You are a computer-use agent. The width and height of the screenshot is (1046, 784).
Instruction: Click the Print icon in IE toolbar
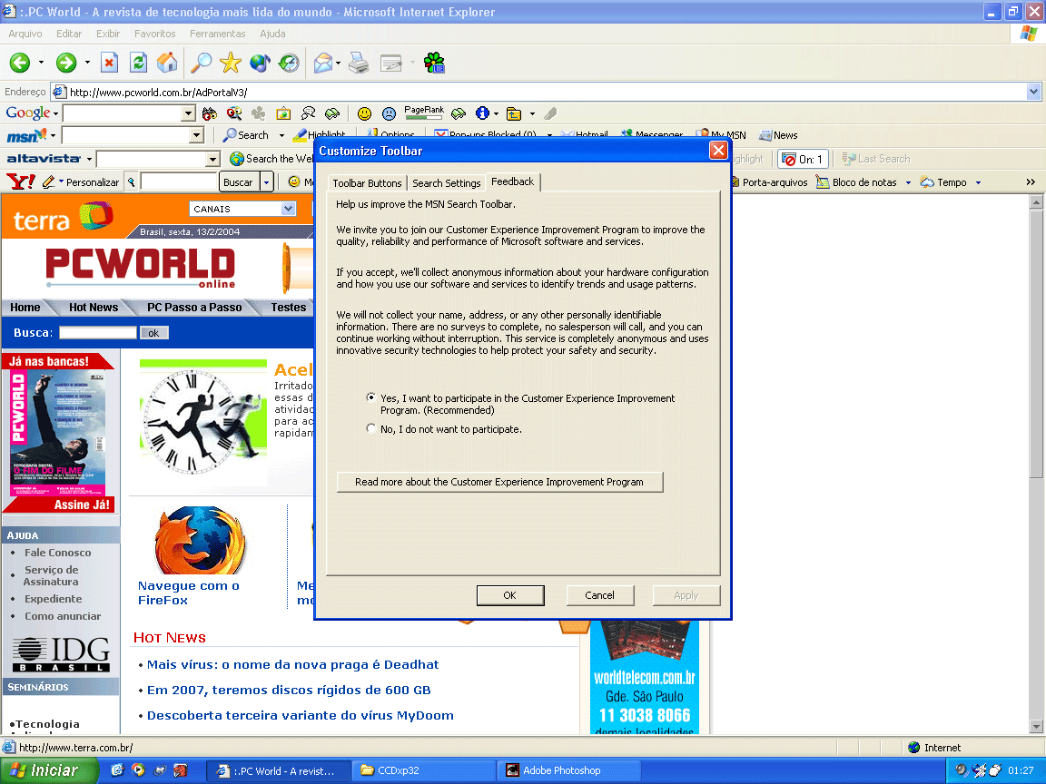point(359,63)
